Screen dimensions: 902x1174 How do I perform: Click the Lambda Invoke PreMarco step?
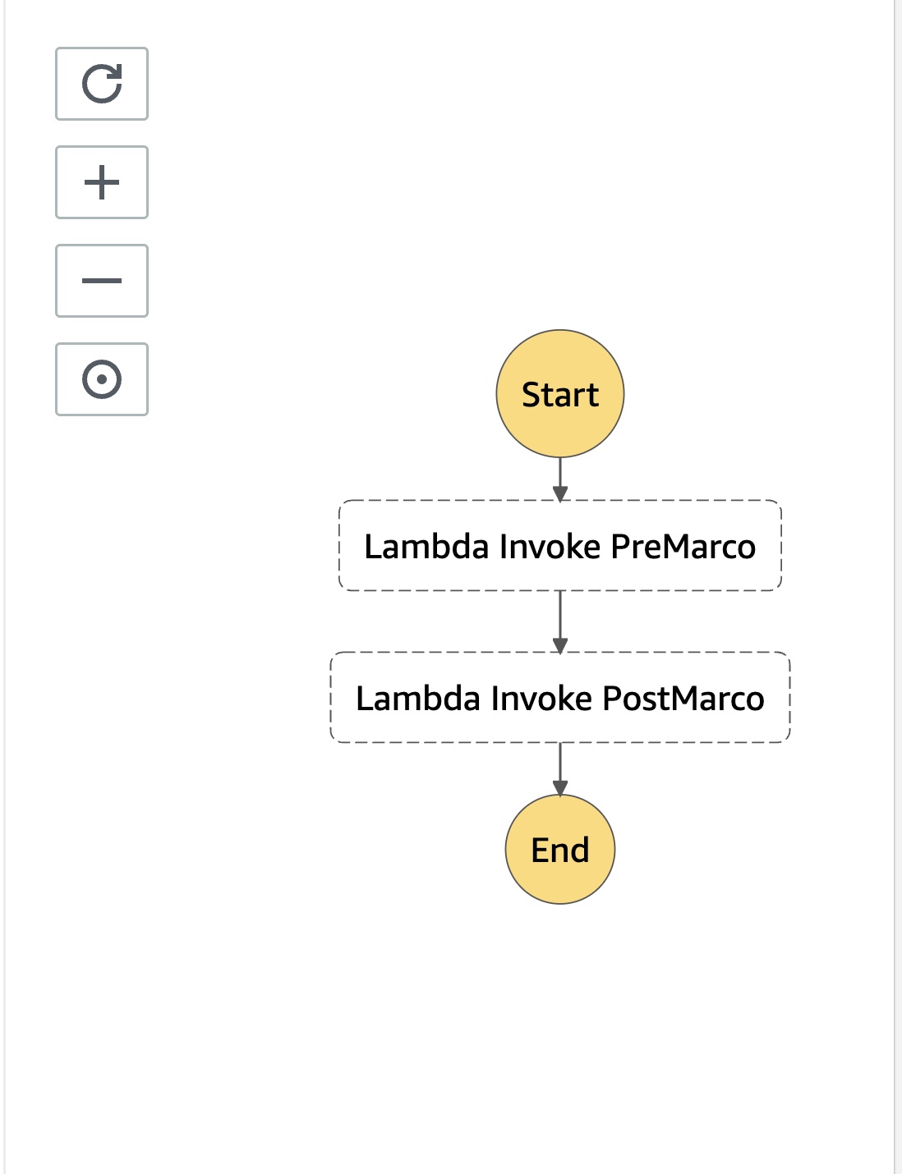(559, 544)
